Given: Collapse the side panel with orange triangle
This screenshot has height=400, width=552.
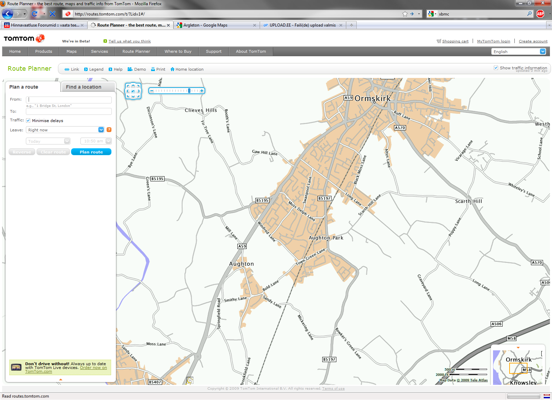Looking at the screenshot, I should coord(61,379).
